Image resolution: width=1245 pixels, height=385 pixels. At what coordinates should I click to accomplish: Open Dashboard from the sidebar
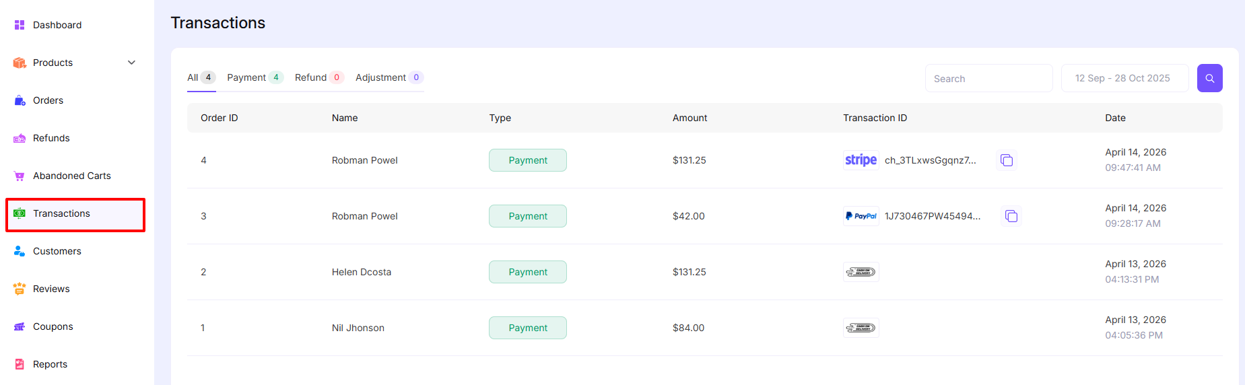[x=57, y=25]
